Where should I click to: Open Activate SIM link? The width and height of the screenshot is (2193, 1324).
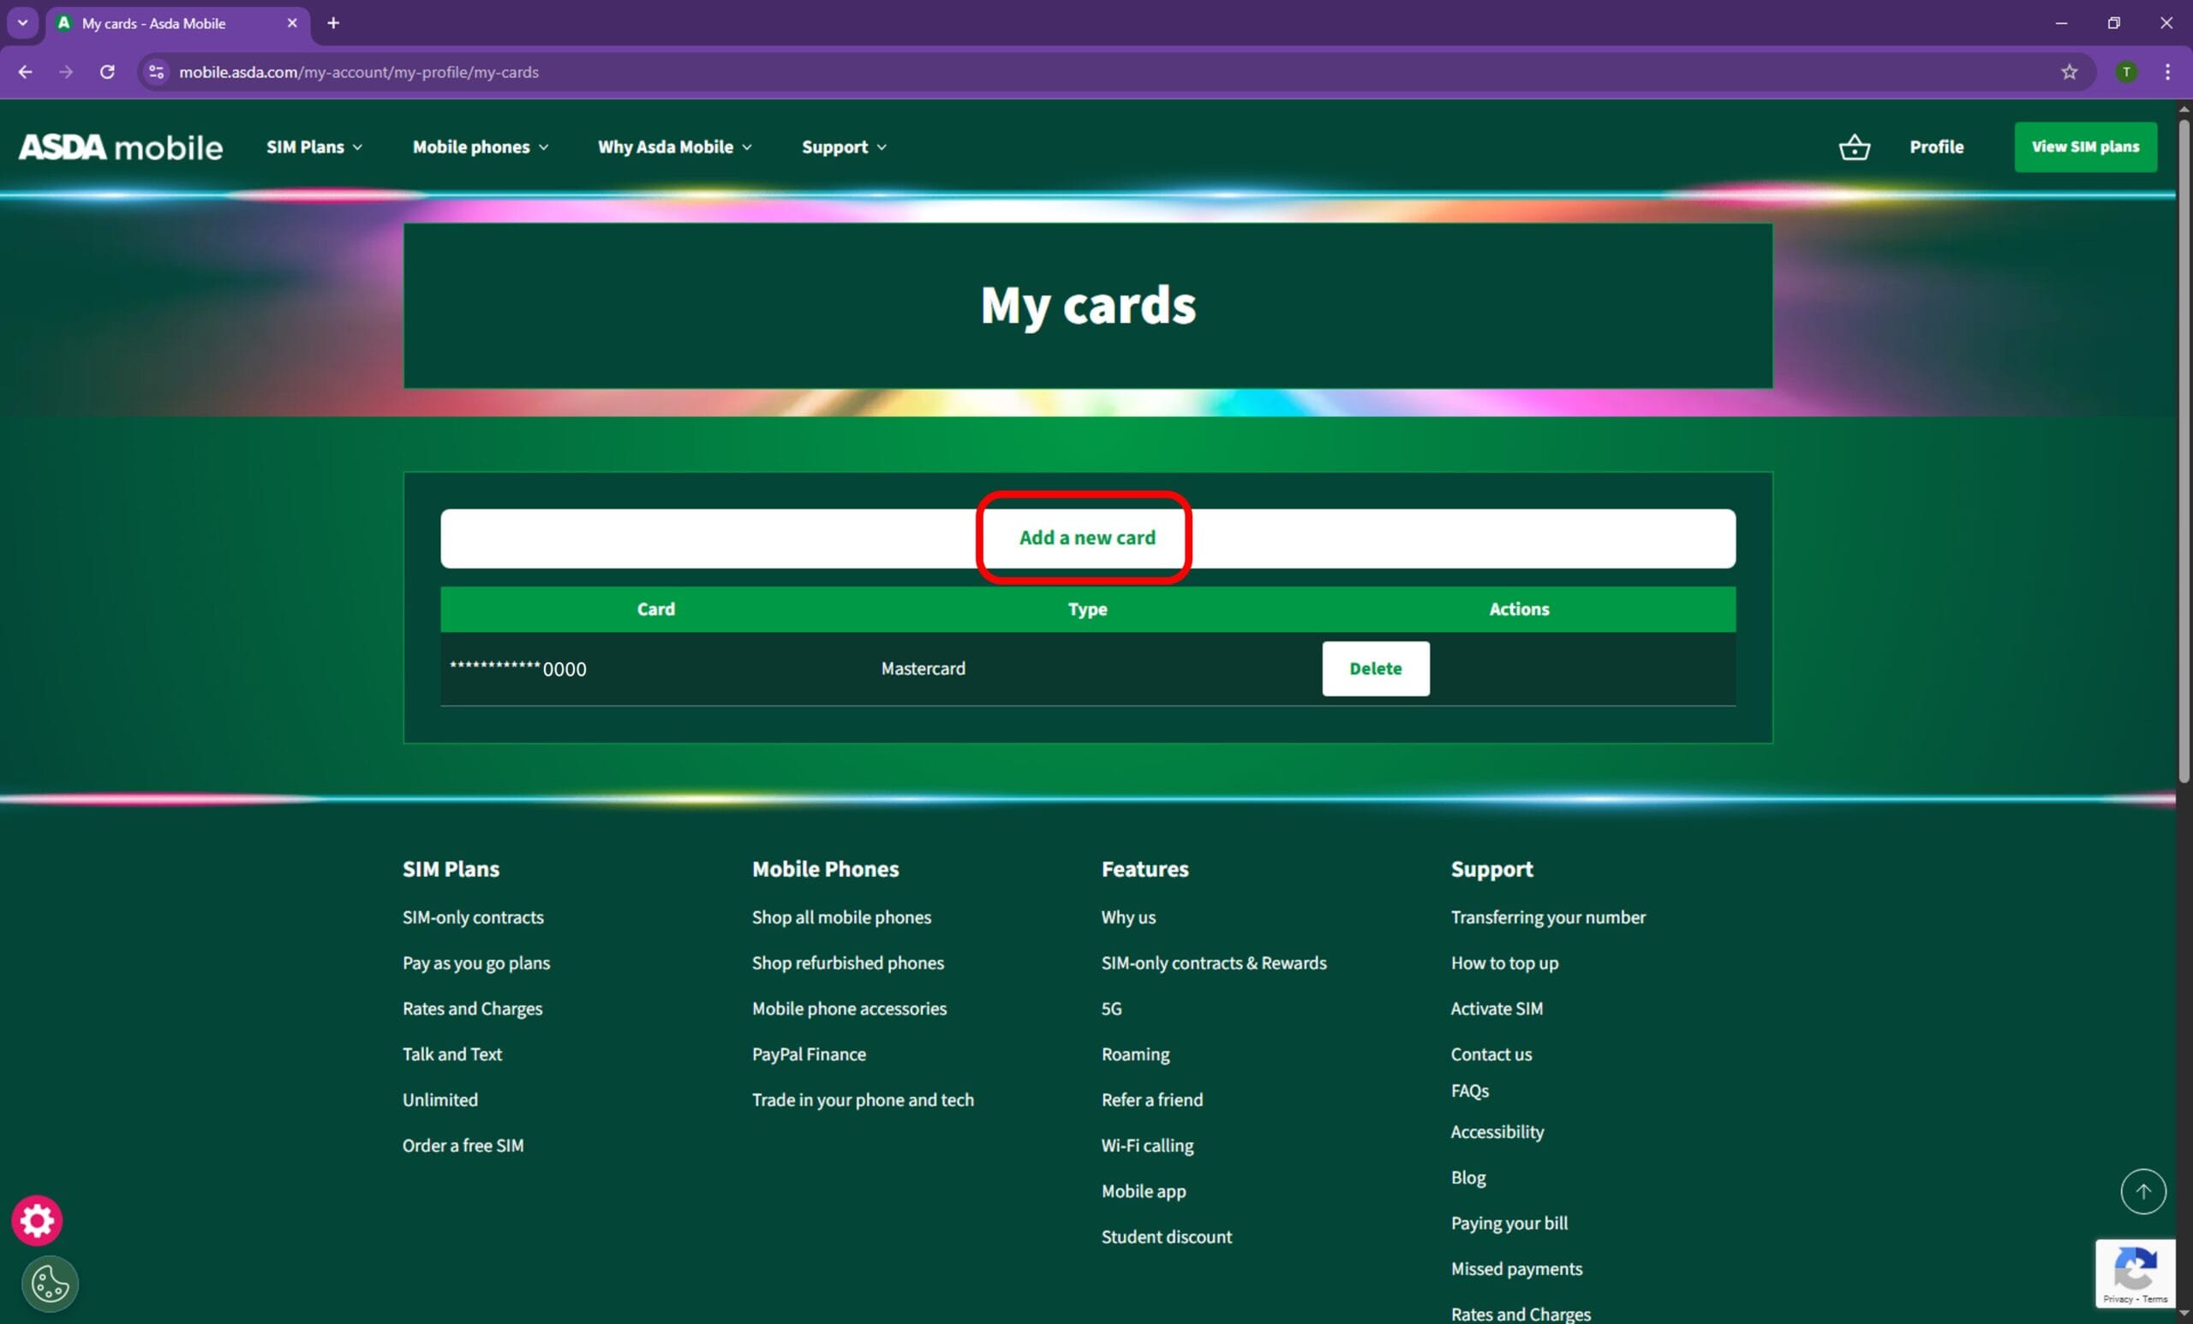[x=1496, y=1008]
